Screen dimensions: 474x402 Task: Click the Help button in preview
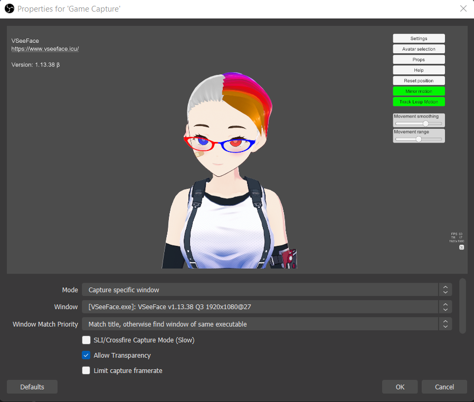click(x=419, y=70)
